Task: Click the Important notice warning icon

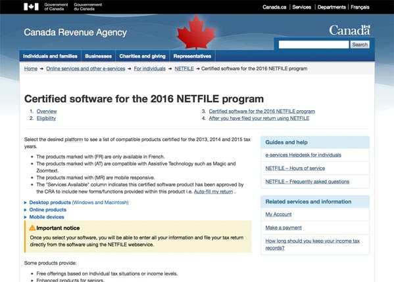Action: [32, 228]
